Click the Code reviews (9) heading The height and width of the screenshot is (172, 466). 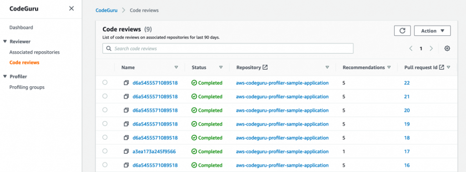coord(127,29)
